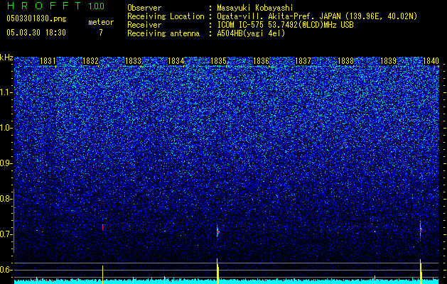The image size is (447, 284).
Task: Click the 'Observer' field label
Action: pos(144,8)
